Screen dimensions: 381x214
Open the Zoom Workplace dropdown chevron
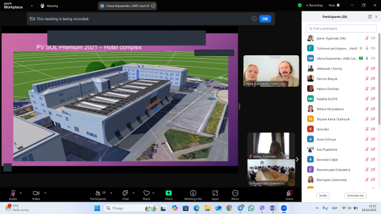click(x=32, y=6)
